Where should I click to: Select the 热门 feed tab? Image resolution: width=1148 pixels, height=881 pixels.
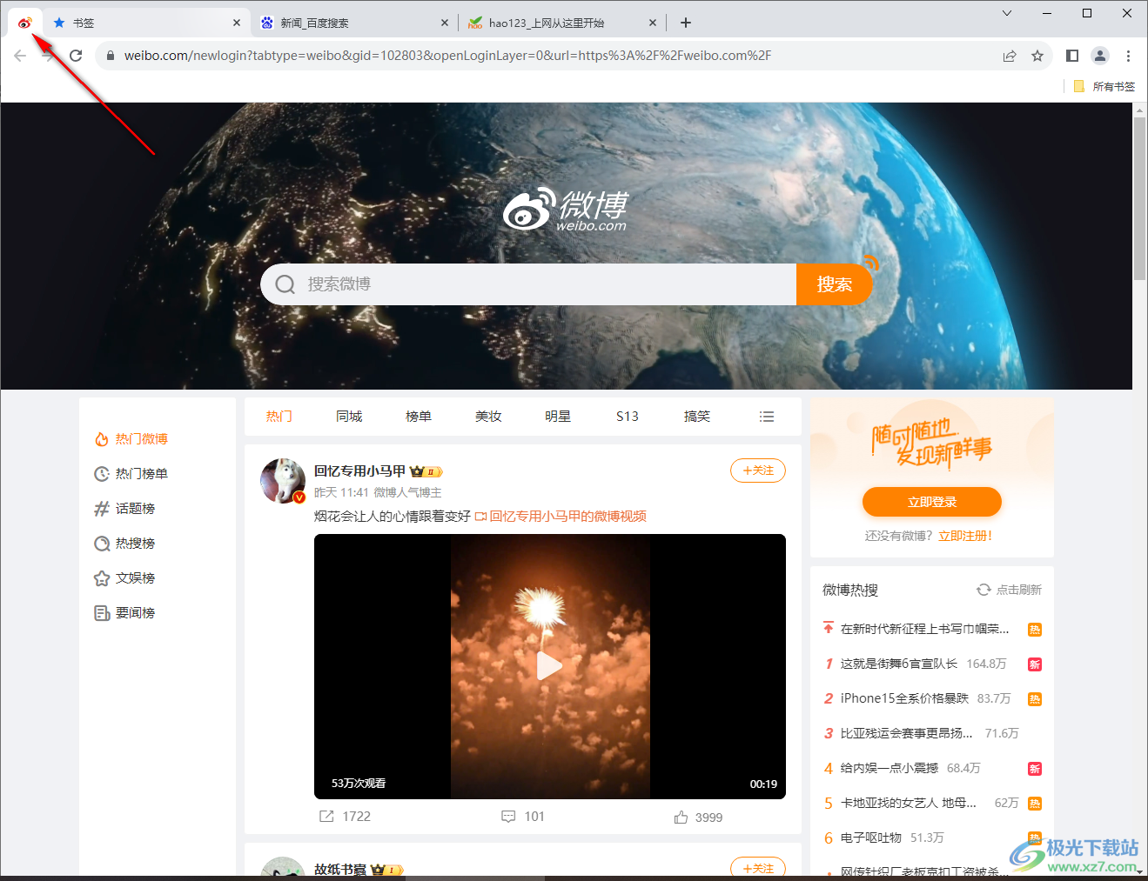pyautogui.click(x=279, y=417)
